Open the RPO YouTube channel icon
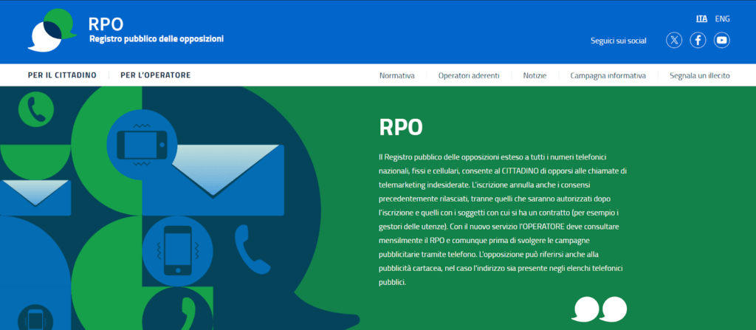This screenshot has width=756, height=330. click(x=722, y=40)
